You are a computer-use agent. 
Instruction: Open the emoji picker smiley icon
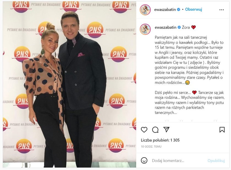[x=144, y=160]
